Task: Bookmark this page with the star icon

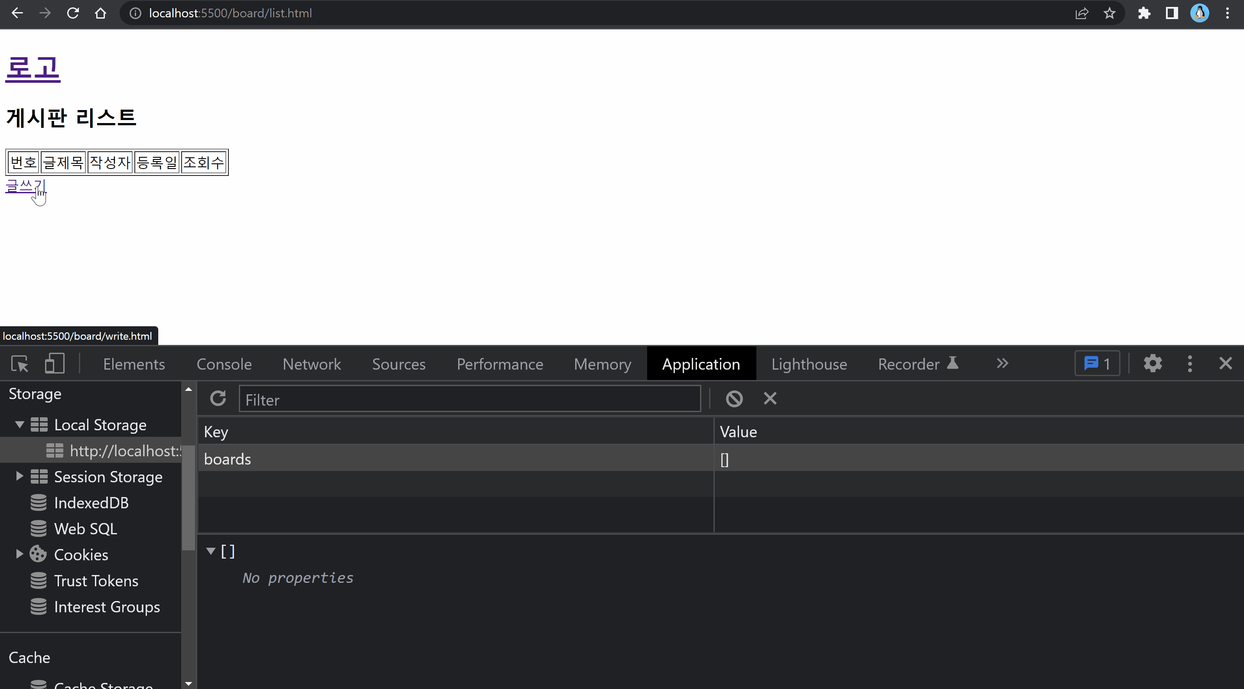Action: (1109, 13)
